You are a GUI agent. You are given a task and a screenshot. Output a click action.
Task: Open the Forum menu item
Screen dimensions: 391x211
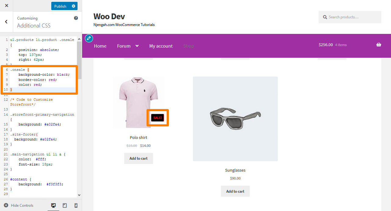point(124,46)
